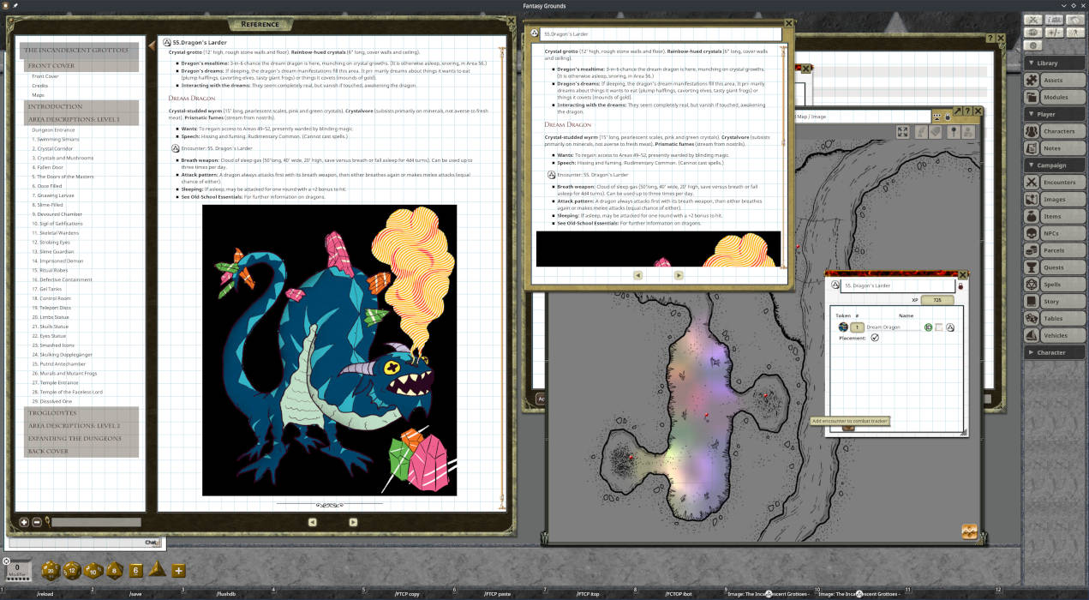Open the Spells sidebar button

tap(1054, 285)
